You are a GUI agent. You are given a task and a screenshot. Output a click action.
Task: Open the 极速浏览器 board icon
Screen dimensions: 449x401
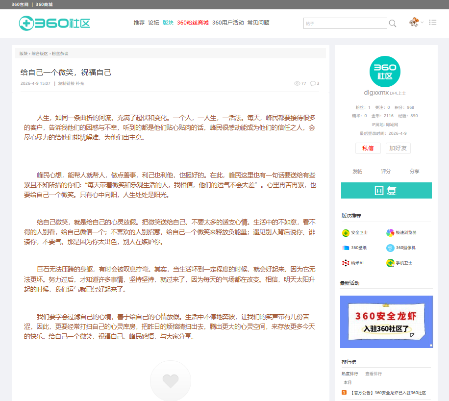click(390, 233)
